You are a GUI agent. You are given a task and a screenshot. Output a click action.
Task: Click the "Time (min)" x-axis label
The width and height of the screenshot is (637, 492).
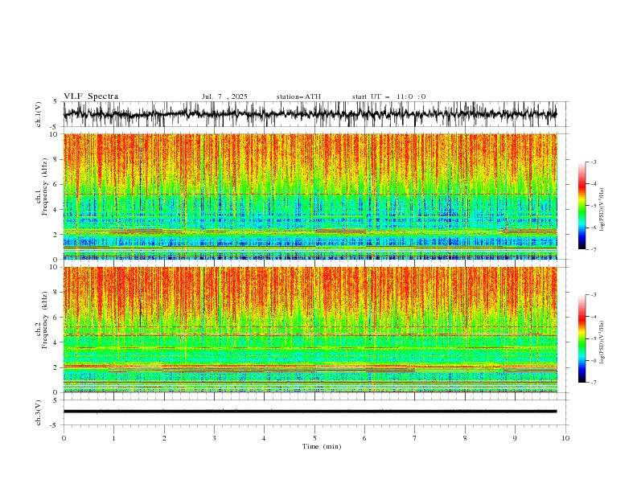pos(322,446)
